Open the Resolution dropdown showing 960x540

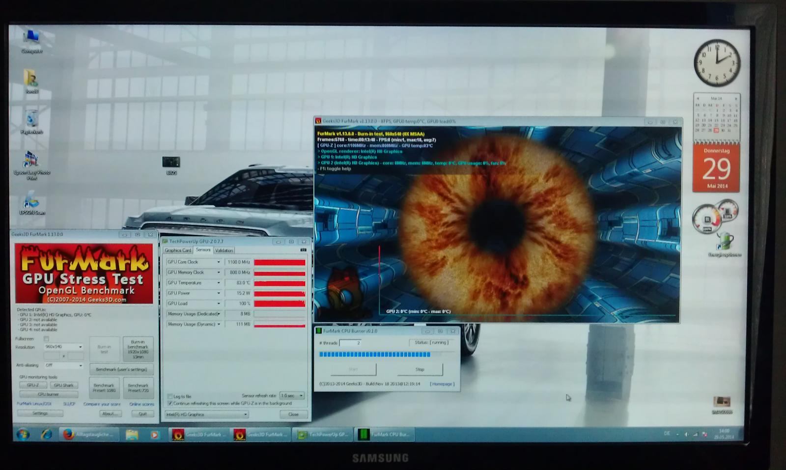pyautogui.click(x=63, y=347)
